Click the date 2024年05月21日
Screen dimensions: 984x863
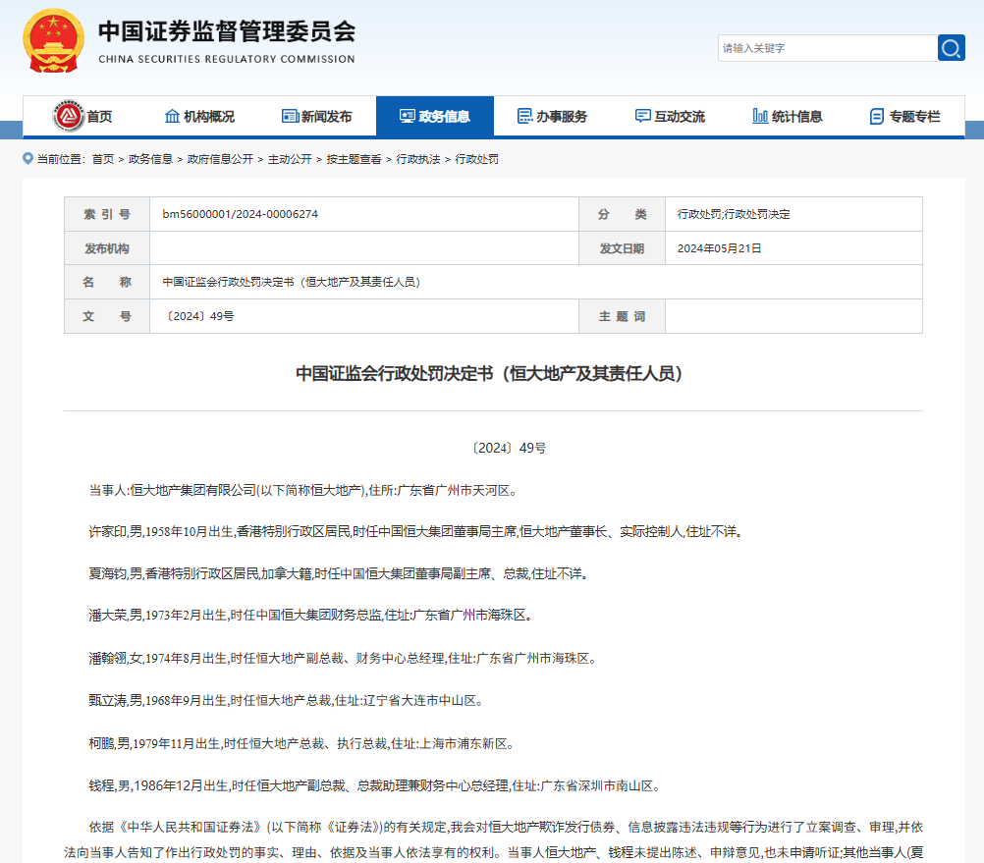(720, 248)
